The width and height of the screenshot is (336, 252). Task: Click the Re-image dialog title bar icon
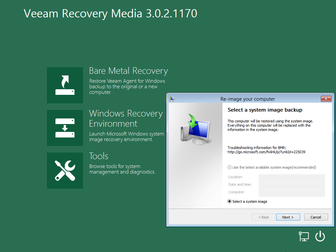point(172,99)
